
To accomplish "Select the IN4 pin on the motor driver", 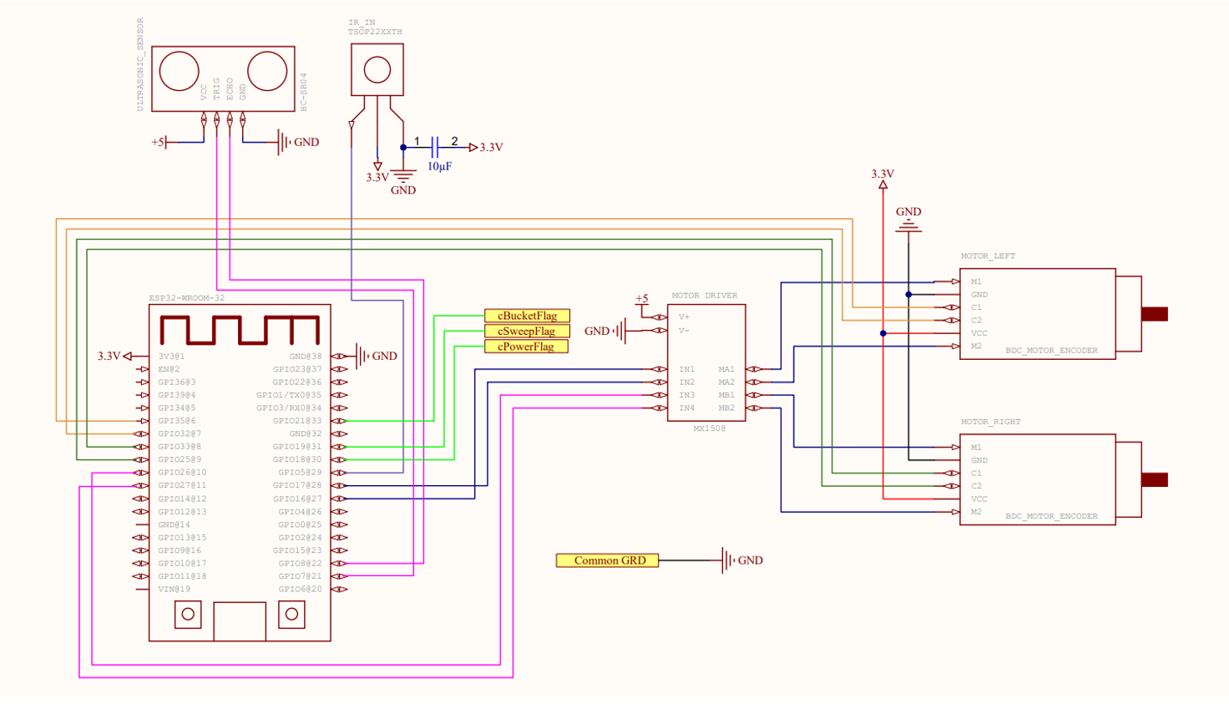I will (686, 408).
